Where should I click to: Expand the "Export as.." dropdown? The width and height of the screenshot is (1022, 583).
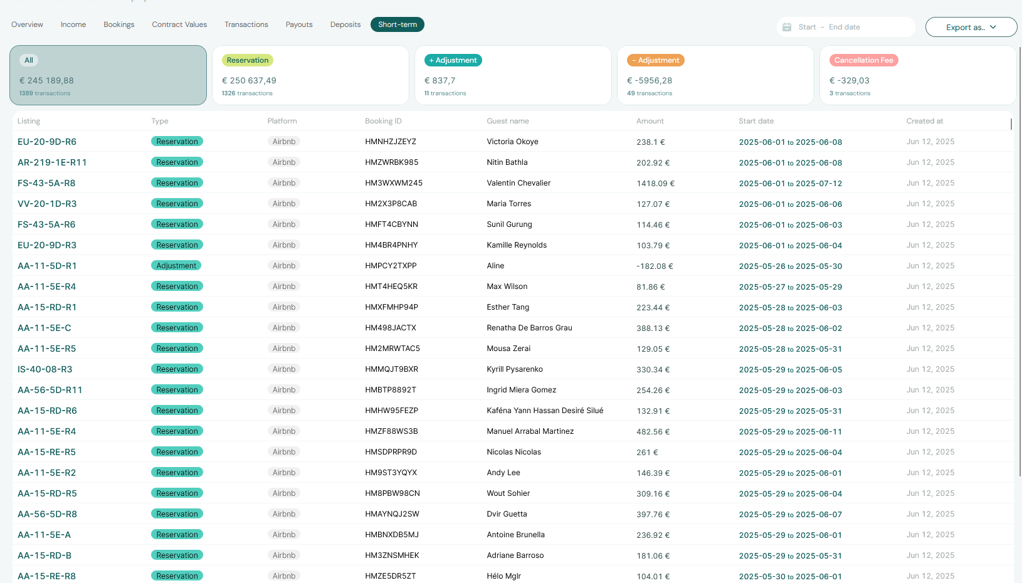point(971,27)
